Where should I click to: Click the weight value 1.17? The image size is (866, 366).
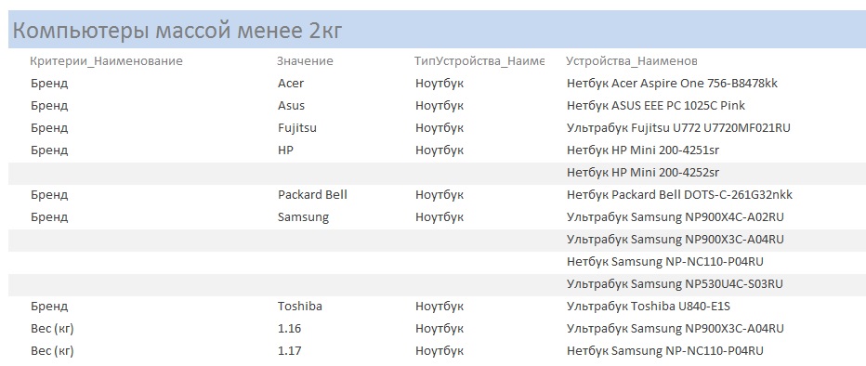coord(289,350)
